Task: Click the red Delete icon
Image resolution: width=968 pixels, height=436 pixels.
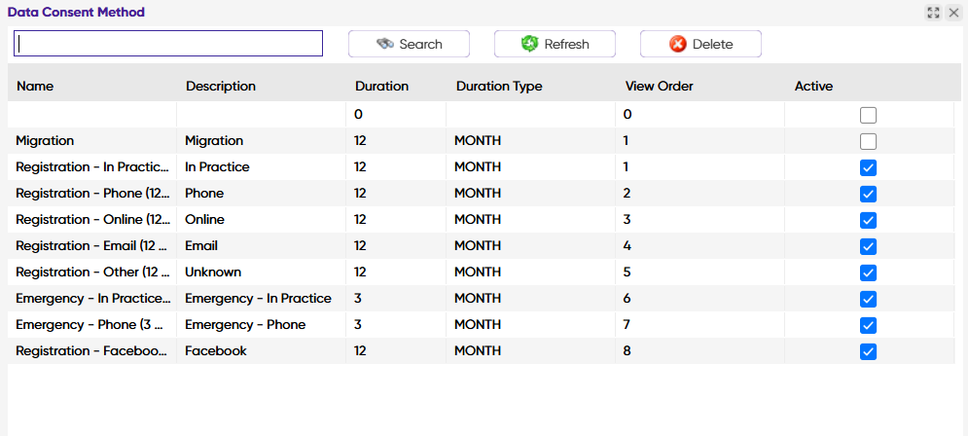Action: tap(678, 44)
